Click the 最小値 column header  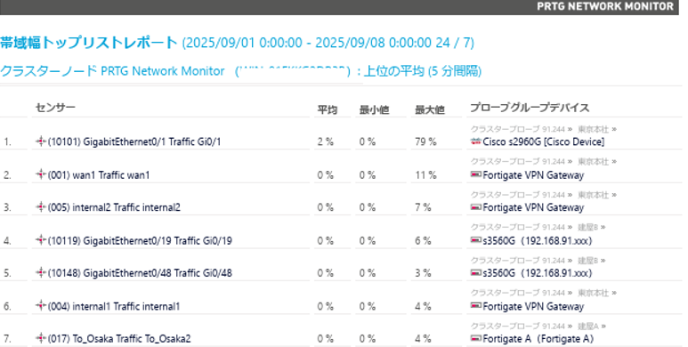click(375, 109)
